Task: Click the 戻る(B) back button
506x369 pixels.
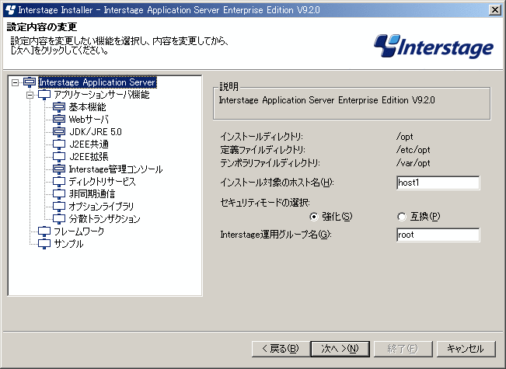Action: pyautogui.click(x=281, y=349)
